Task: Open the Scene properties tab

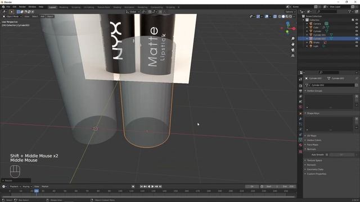Action: click(300, 102)
